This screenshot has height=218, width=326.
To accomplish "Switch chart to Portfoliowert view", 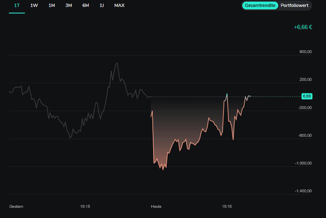I will pyautogui.click(x=295, y=5).
